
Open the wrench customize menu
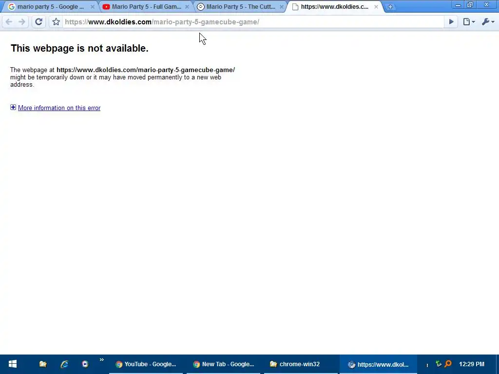click(x=488, y=21)
